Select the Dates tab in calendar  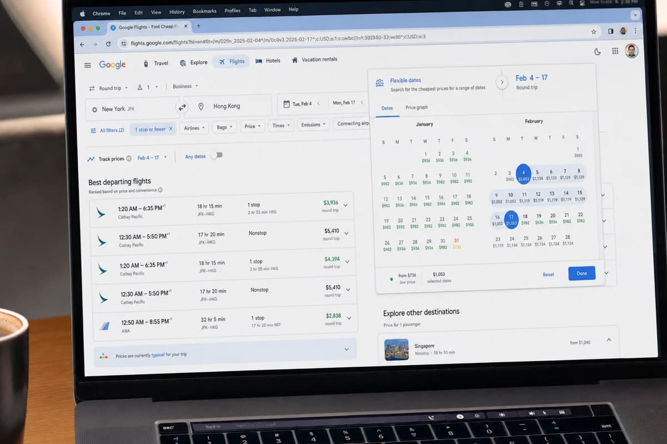pyautogui.click(x=387, y=108)
